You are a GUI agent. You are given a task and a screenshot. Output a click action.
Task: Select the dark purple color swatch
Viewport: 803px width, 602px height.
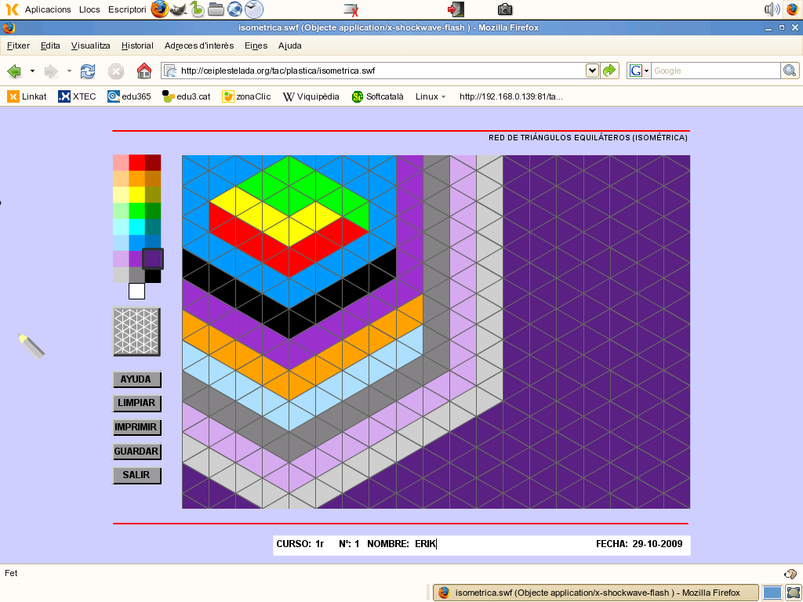pyautogui.click(x=153, y=259)
